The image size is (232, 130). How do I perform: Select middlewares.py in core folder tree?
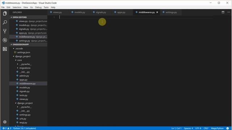(28, 83)
